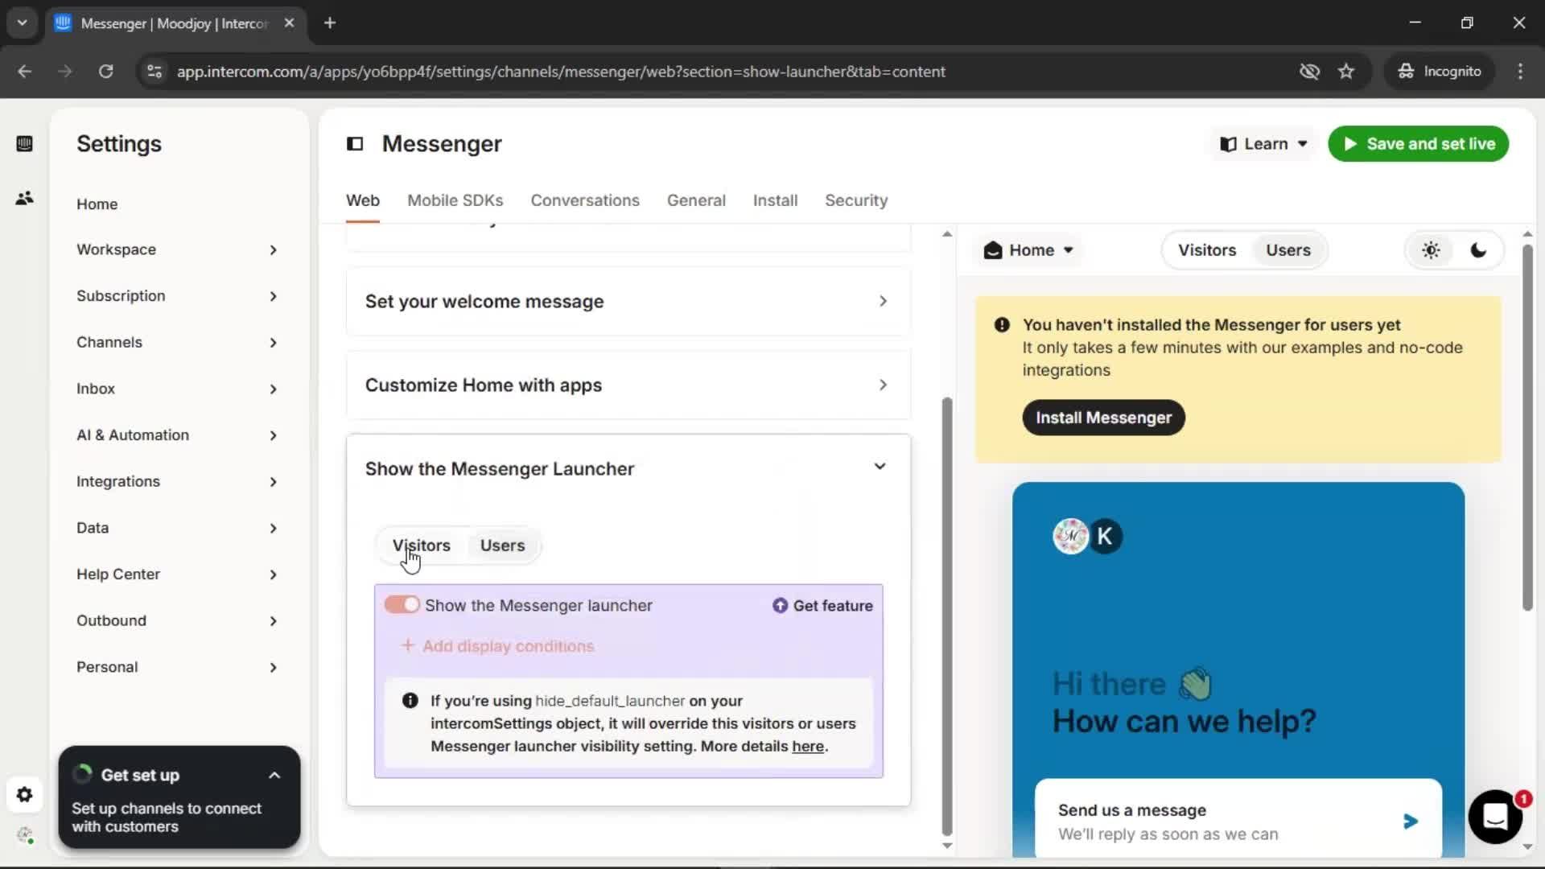Expand Outbound settings menu

(x=177, y=620)
